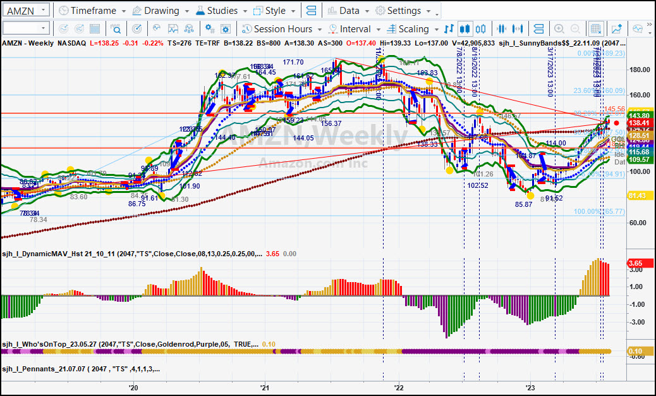Viewport: 656px width, 396px height.
Task: Open the window with gear icon
Action: click(x=226, y=29)
